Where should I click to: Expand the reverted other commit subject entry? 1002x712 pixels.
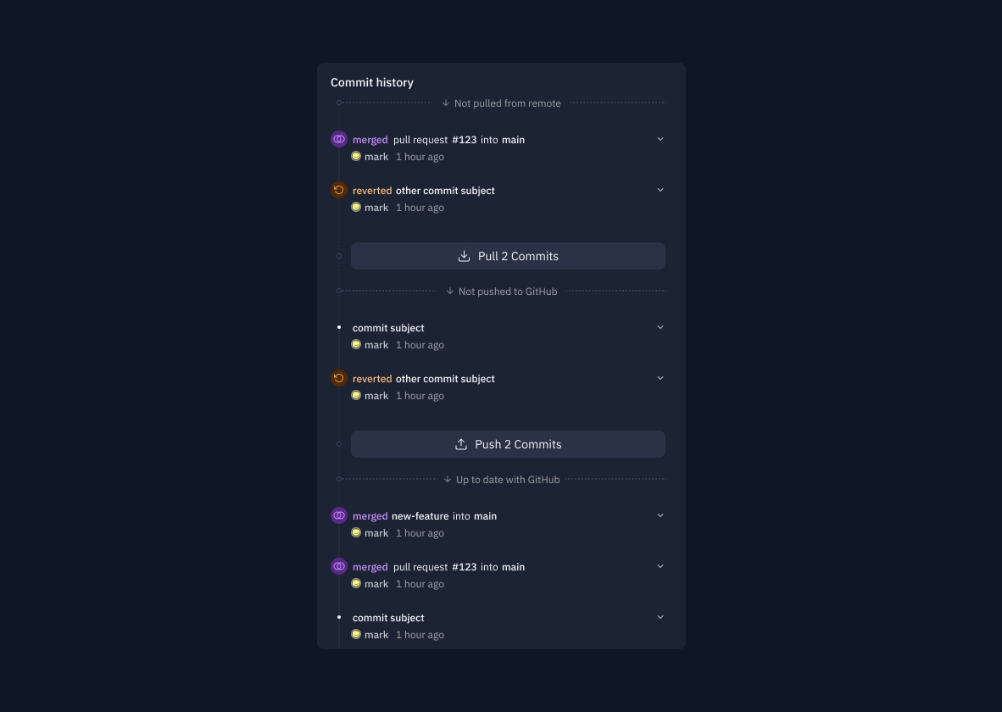(660, 189)
